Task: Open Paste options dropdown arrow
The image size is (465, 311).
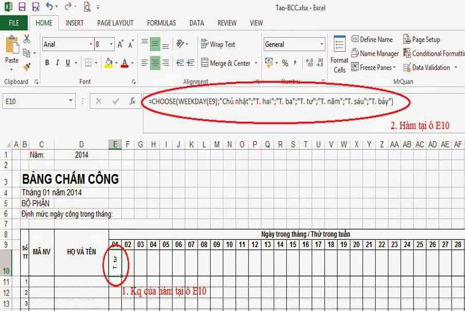Action: 11,70
